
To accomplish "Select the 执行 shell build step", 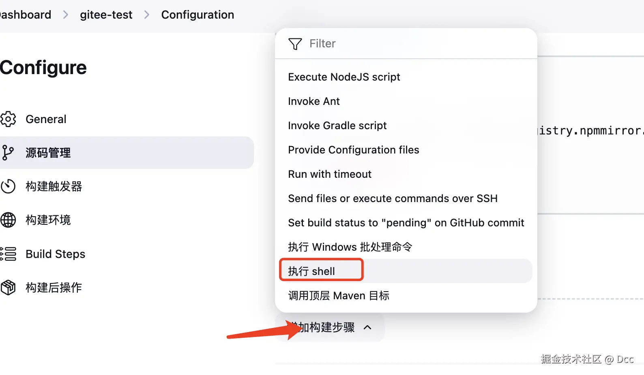I will pos(311,271).
